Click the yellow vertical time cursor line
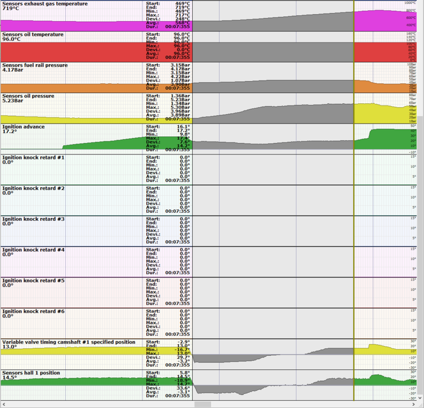Screen dimensions: 424x408 [354, 200]
